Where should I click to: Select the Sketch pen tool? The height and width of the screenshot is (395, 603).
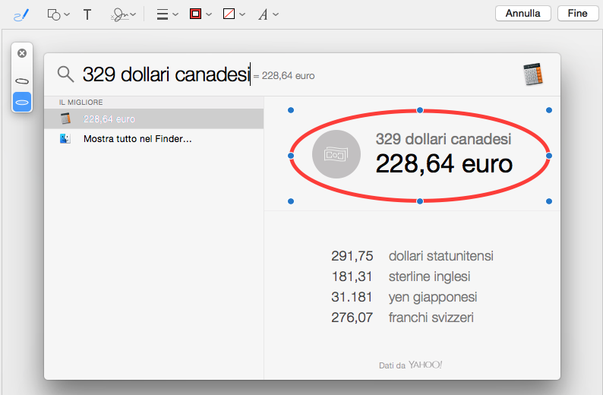[21, 14]
